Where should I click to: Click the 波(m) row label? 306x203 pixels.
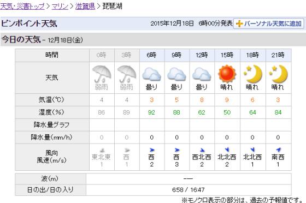coord(50,178)
